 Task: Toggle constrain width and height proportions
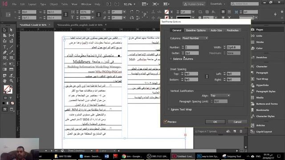(x=66, y=15)
